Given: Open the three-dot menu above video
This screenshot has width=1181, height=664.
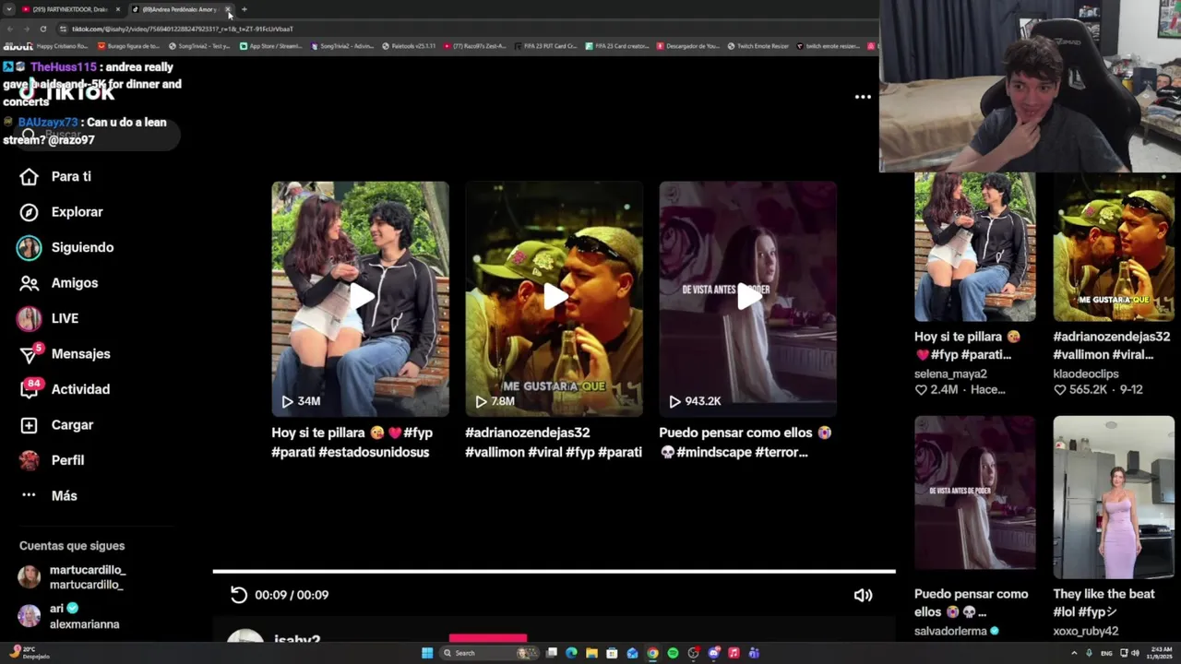Looking at the screenshot, I should pos(863,97).
